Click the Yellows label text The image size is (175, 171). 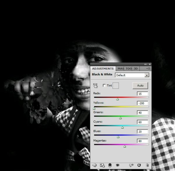[99, 103]
